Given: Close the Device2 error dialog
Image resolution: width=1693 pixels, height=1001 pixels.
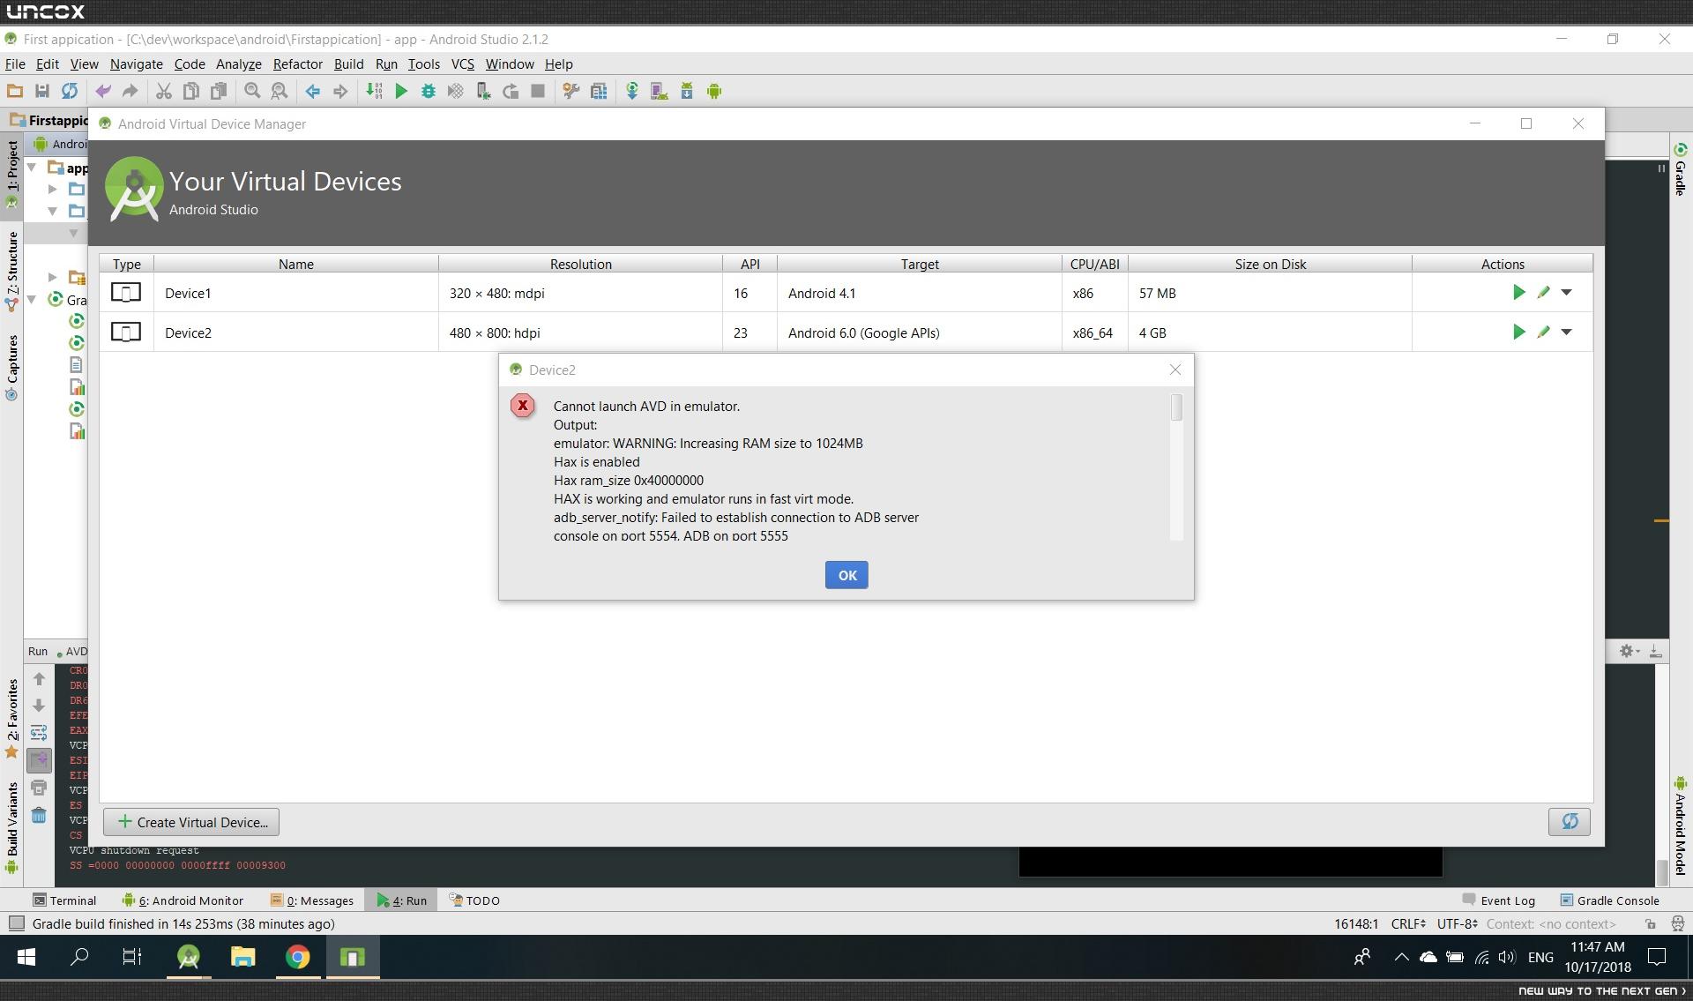Looking at the screenshot, I should pyautogui.click(x=1175, y=370).
